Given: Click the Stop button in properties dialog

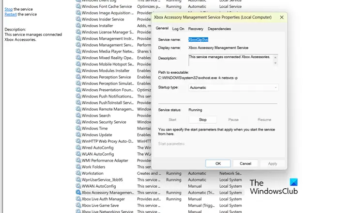Looking at the screenshot, I should (x=202, y=120).
